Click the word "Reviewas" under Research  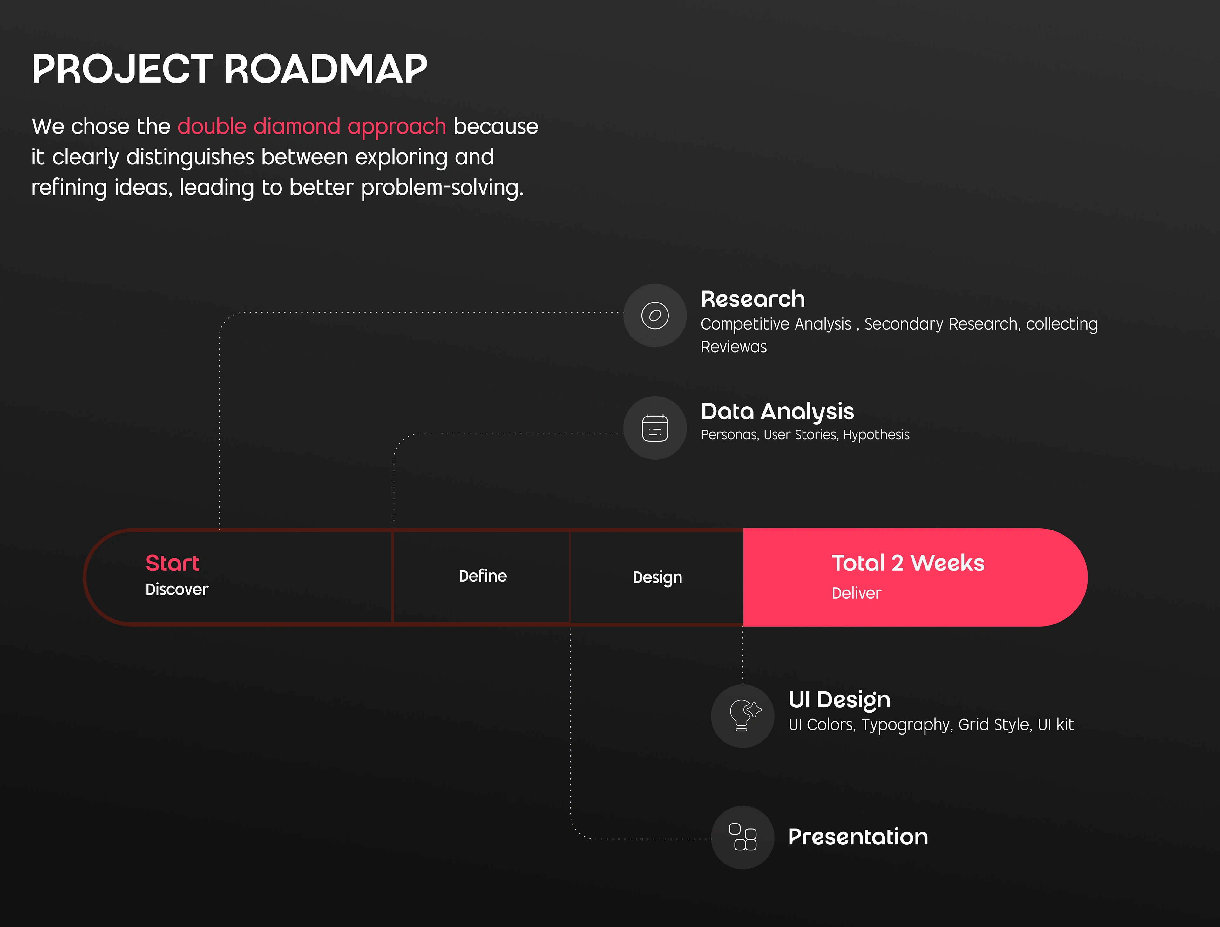[x=734, y=347]
